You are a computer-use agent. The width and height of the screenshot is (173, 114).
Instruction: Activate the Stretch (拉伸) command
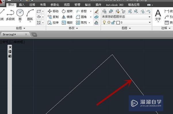pos(53,23)
